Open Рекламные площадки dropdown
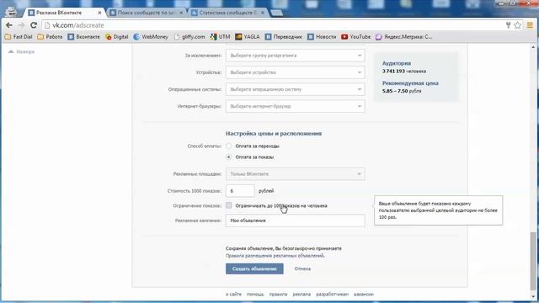 [296, 174]
